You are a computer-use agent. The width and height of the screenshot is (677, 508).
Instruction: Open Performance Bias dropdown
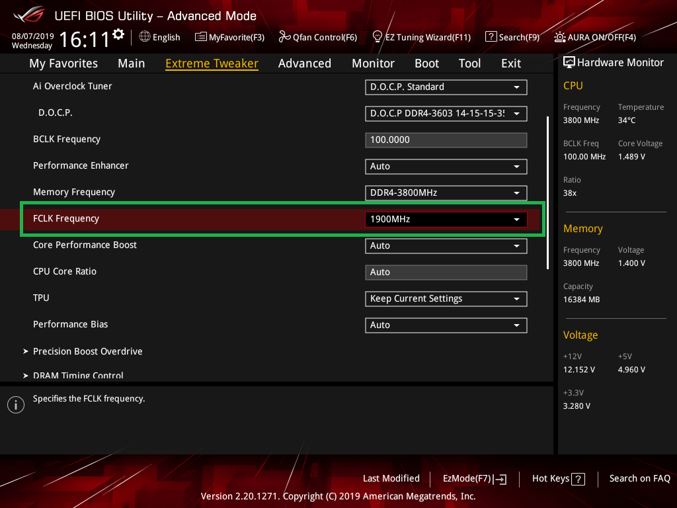tap(446, 325)
